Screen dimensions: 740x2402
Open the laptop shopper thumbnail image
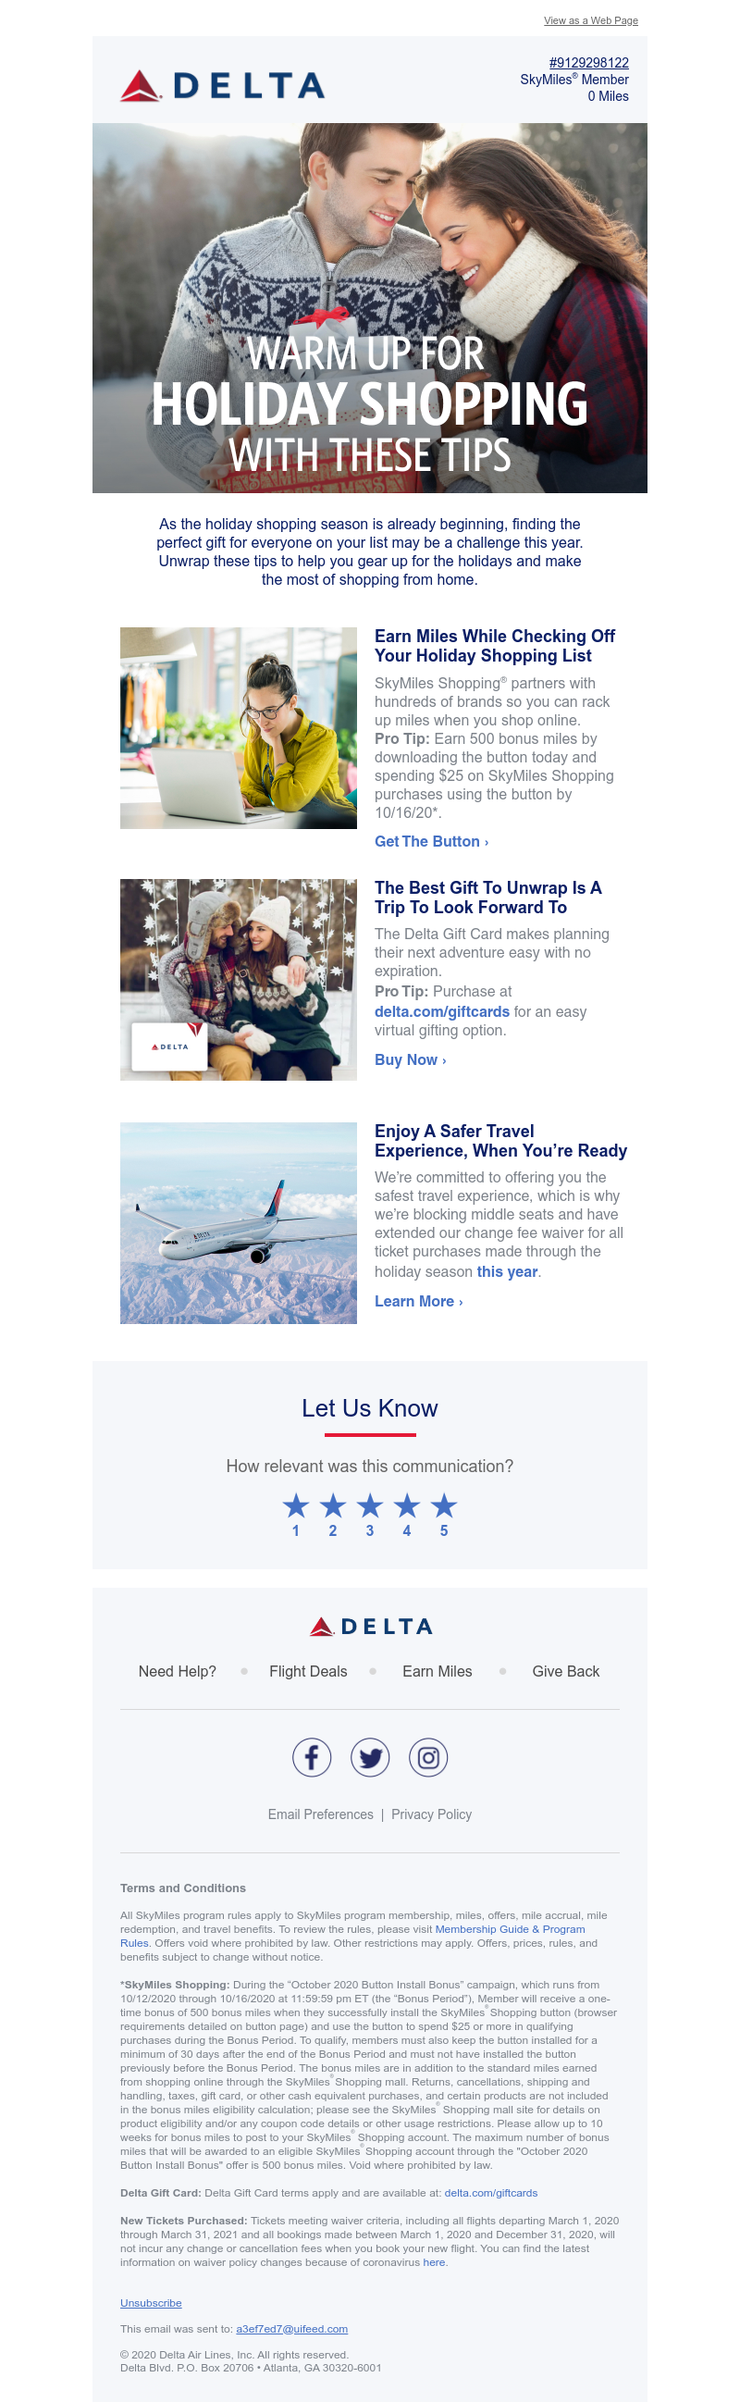coord(239,728)
